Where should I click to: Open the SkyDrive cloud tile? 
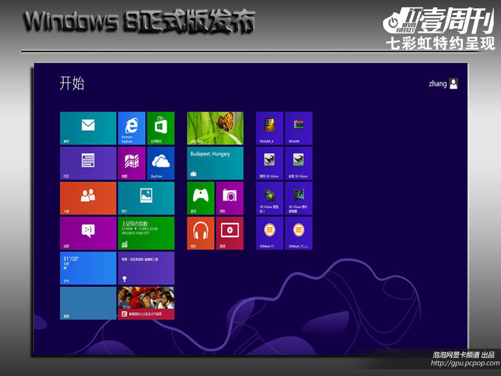coord(161,163)
